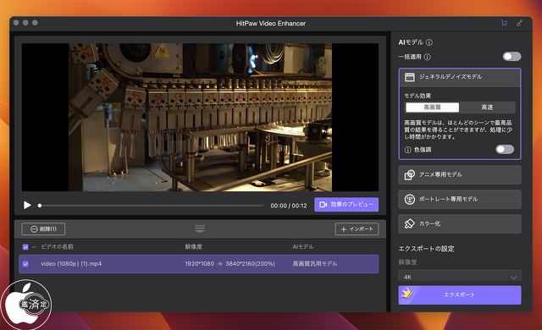Image resolution: width=542 pixels, height=330 pixels.
Task: Choose the 高速 model effect tab
Action: coord(487,107)
